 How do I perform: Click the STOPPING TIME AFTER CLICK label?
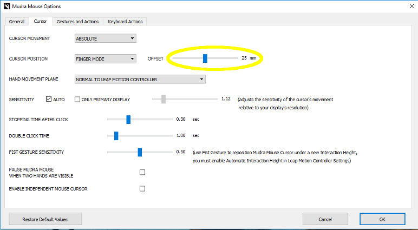[38, 120]
